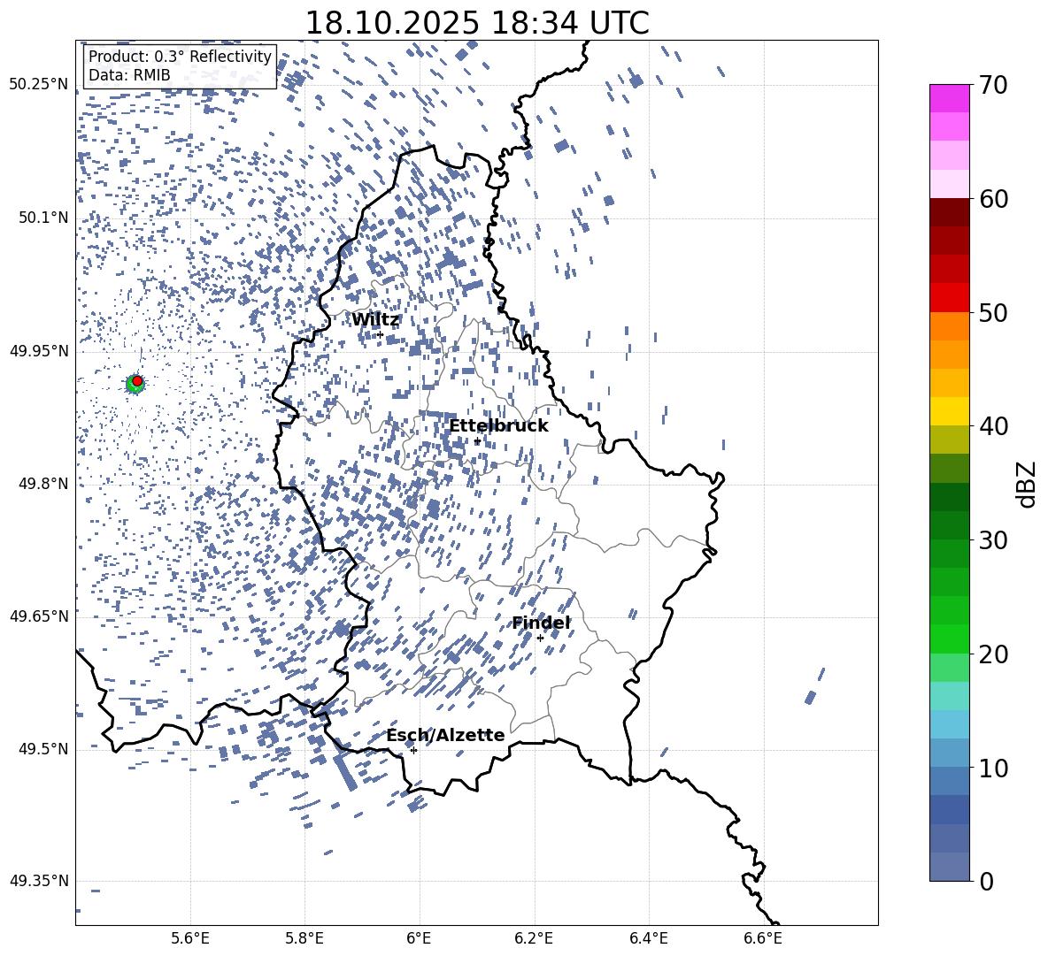Click the 49.5°N latitude label
This screenshot has width=1048, height=956.
pos(42,749)
